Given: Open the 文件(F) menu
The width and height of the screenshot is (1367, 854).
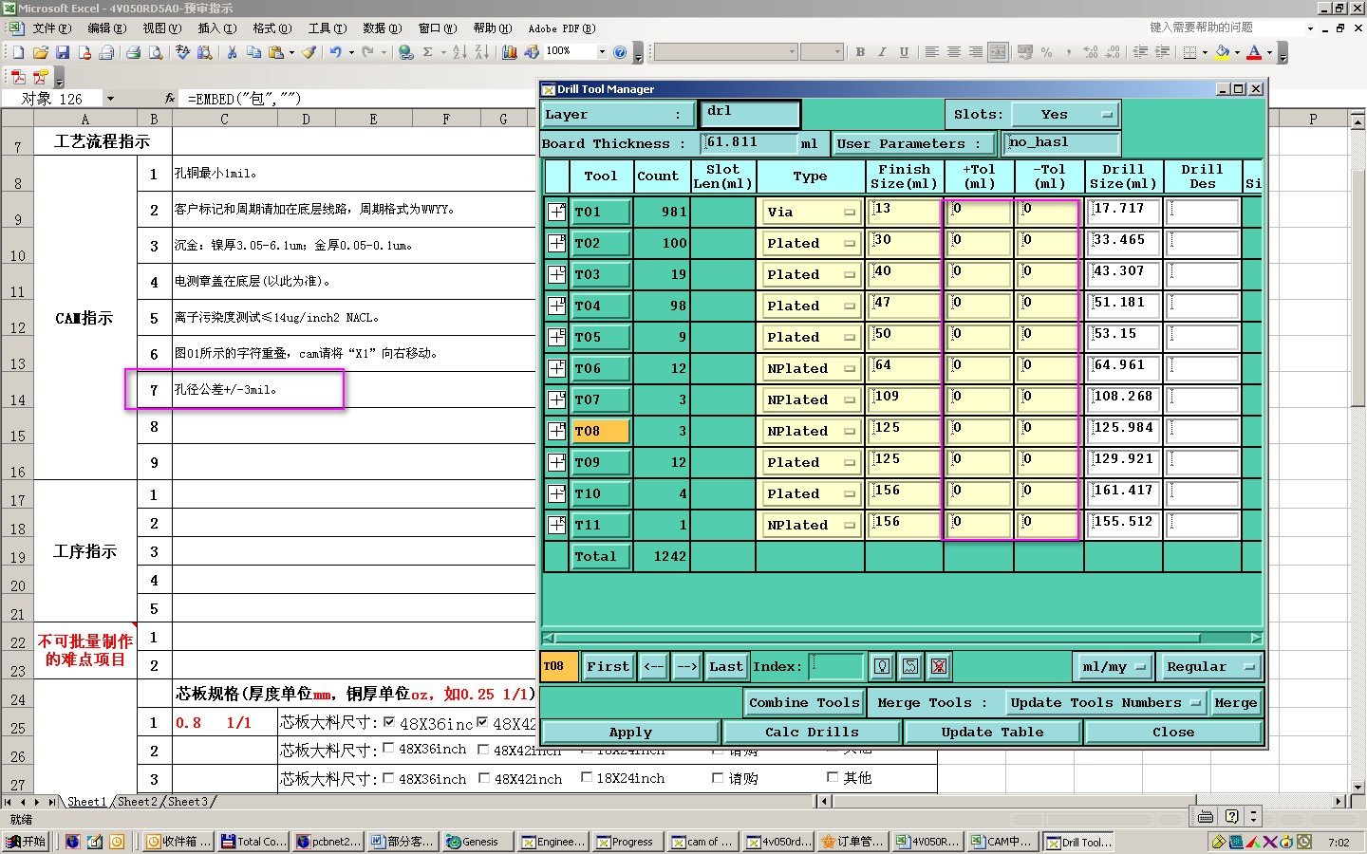Looking at the screenshot, I should coord(52,28).
